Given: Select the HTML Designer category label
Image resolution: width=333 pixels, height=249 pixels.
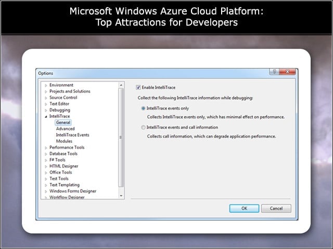Looking at the screenshot, I should tap(63, 166).
